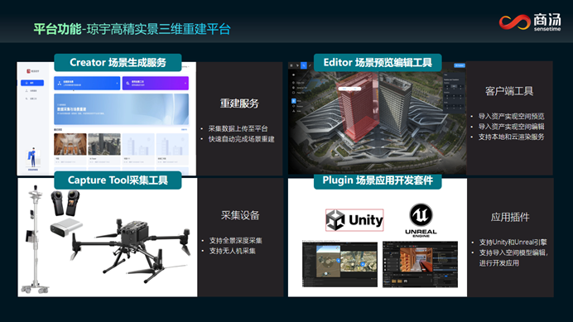Click the blue button at Editor top right
573x322 pixels.
(x=460, y=65)
